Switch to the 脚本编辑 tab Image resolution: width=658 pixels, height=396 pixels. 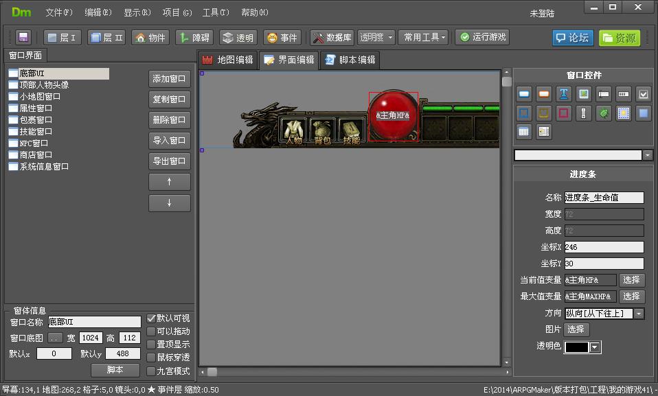coord(350,60)
